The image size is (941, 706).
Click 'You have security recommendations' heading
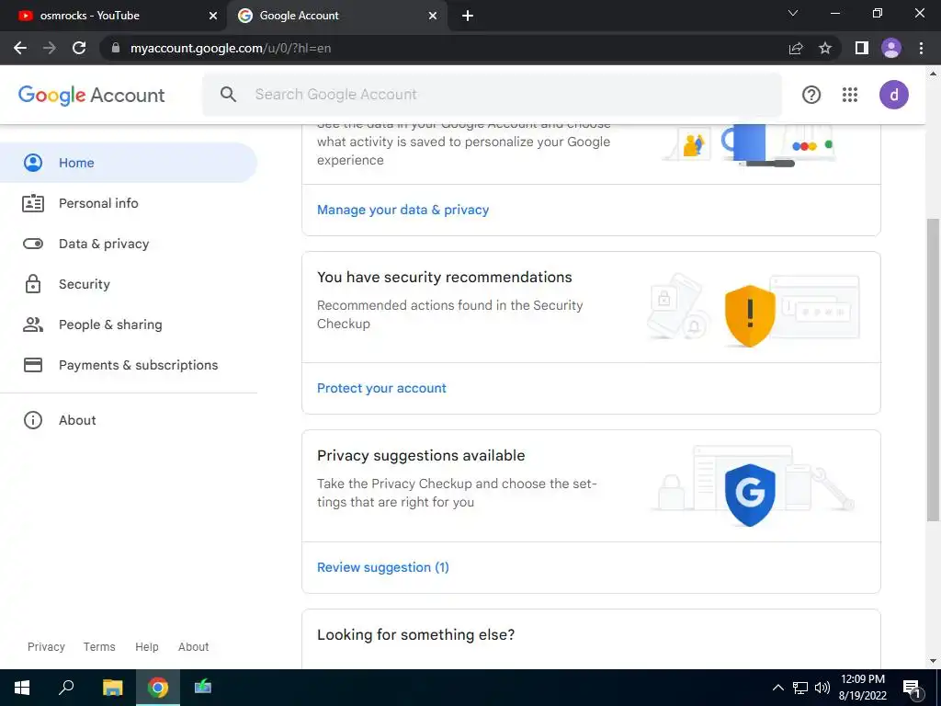click(445, 278)
